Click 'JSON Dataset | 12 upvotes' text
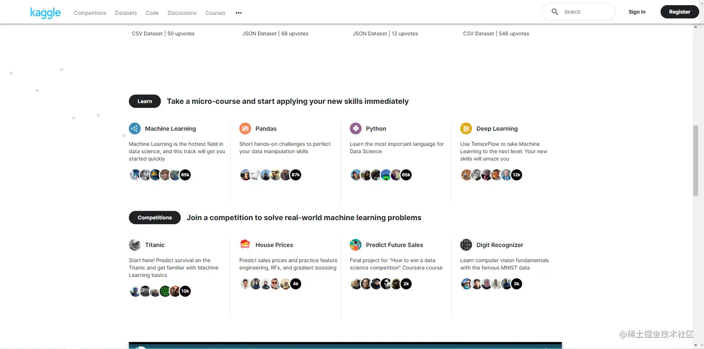The width and height of the screenshot is (704, 349). pyautogui.click(x=386, y=34)
